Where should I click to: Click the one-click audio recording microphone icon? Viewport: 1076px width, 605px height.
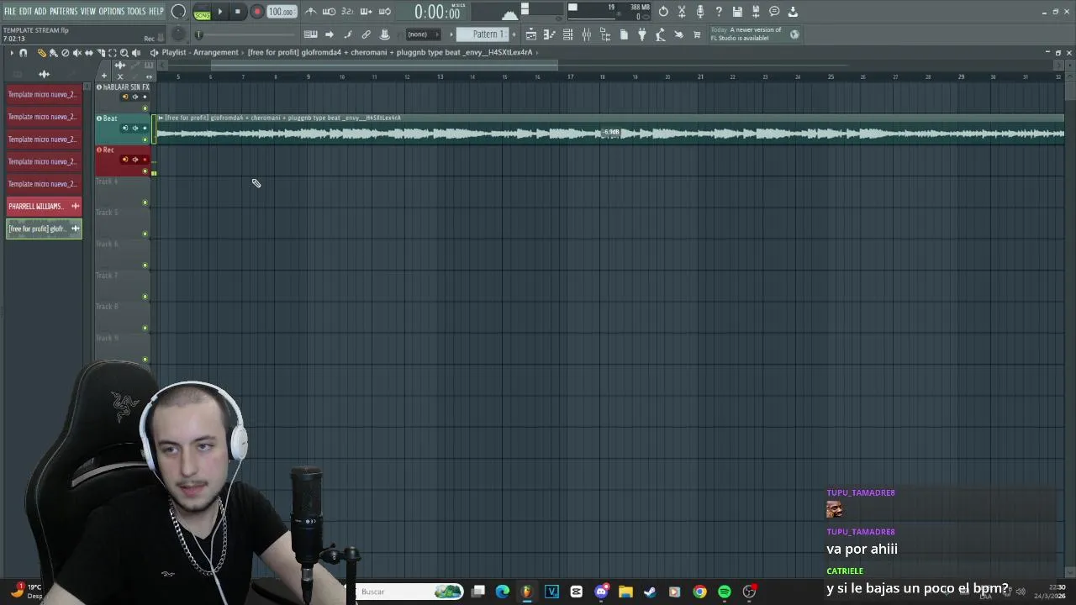700,12
